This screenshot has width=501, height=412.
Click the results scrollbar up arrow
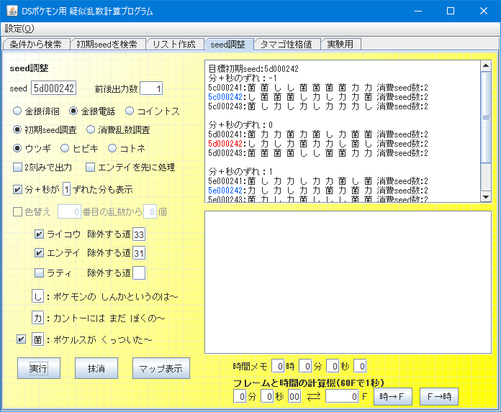click(x=486, y=65)
